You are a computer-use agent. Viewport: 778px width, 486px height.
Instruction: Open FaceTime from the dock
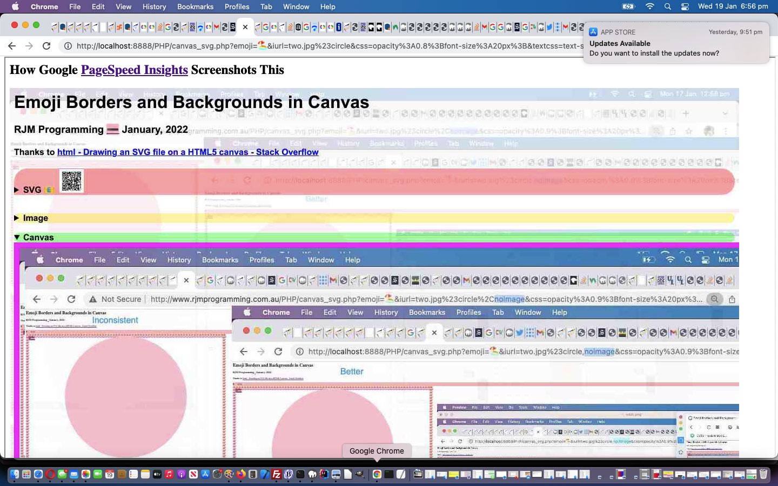click(x=98, y=475)
